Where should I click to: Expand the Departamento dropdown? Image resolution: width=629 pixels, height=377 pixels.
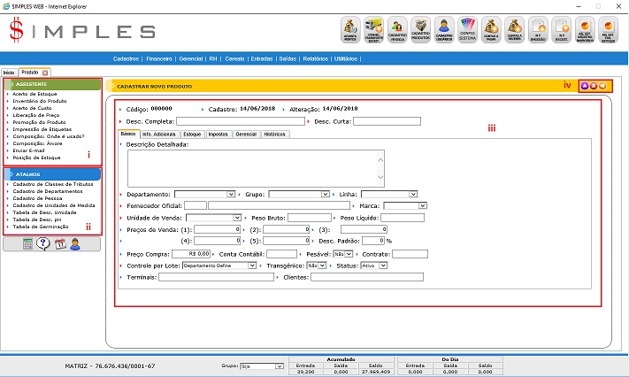[x=231, y=193]
